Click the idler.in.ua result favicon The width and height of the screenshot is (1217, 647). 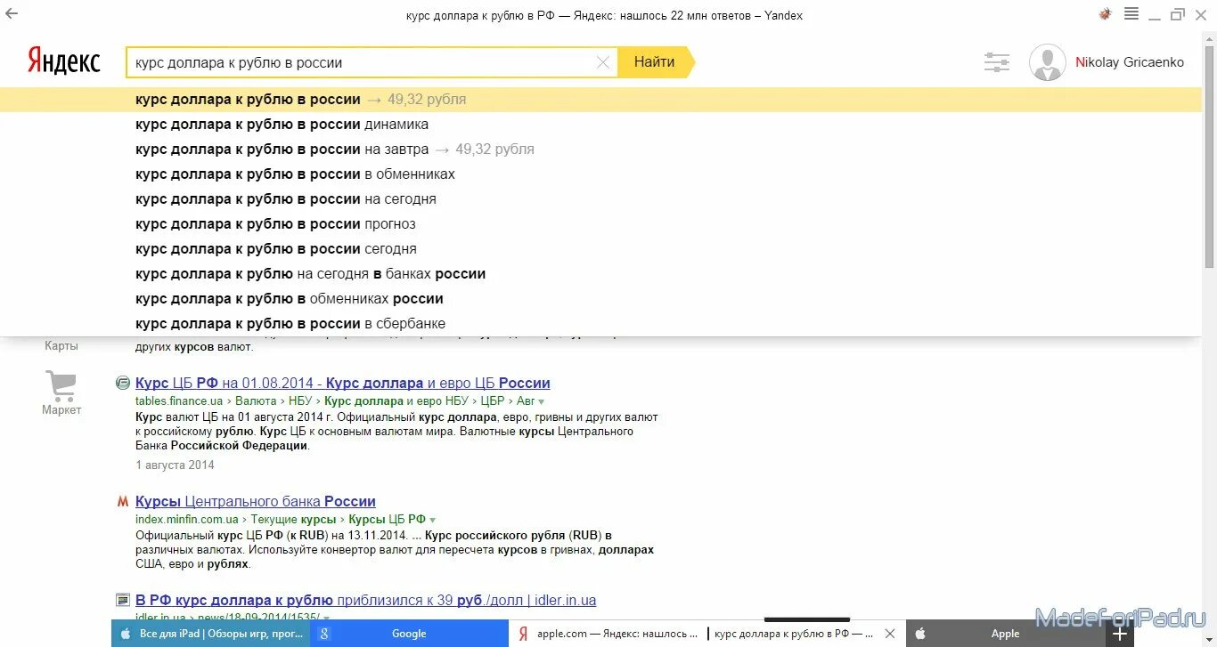click(123, 600)
